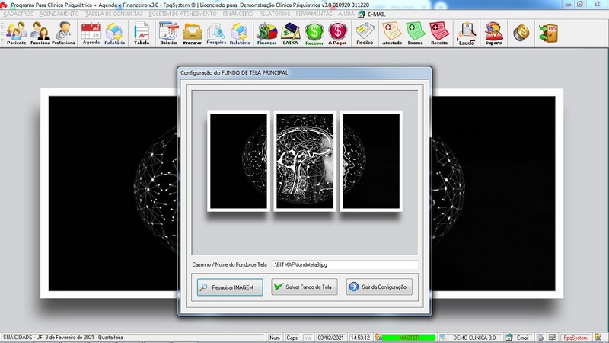The image size is (609, 343).
Task: Click the 03/02/2021 date in status bar
Action: (x=330, y=338)
